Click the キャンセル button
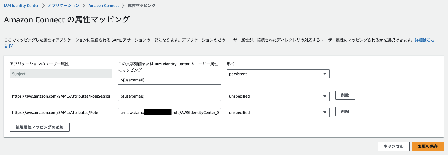The image size is (448, 155). pos(394,146)
